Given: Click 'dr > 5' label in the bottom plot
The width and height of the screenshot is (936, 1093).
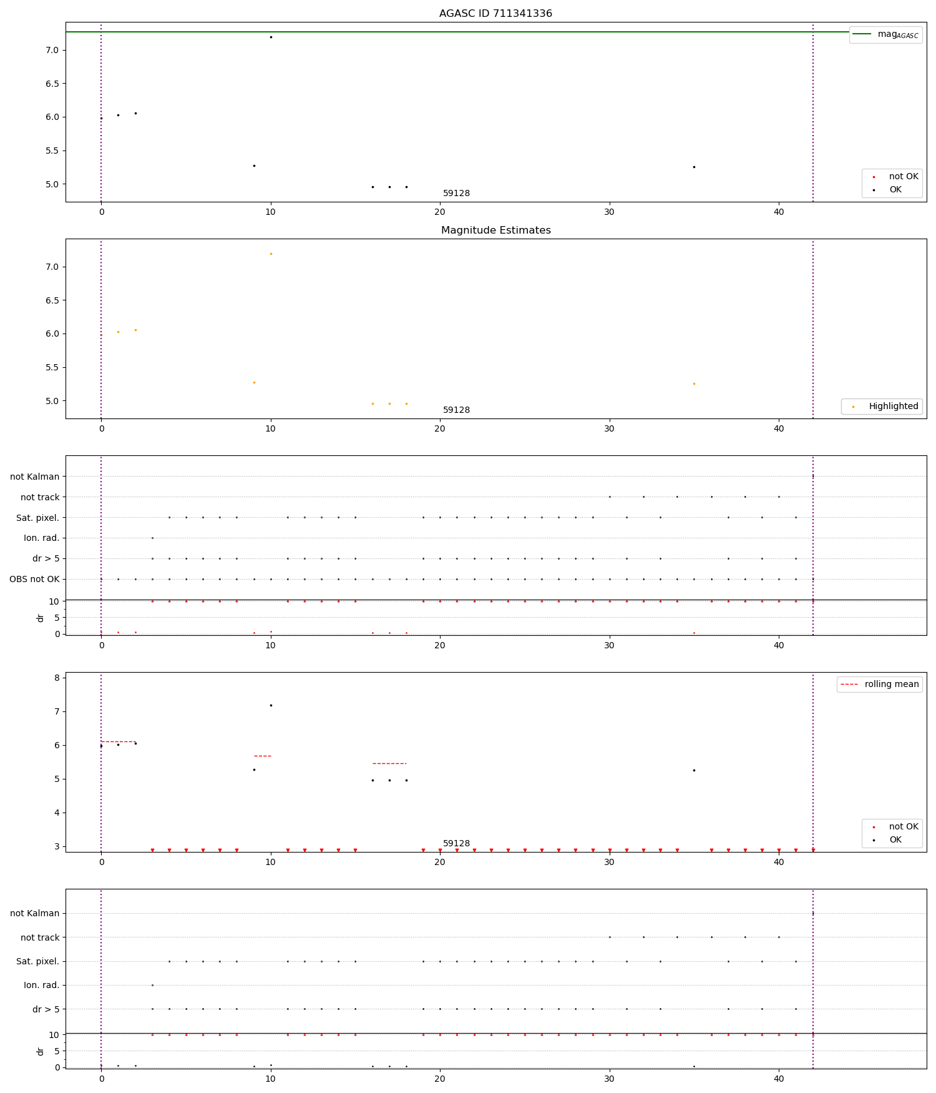Looking at the screenshot, I should tap(46, 1009).
